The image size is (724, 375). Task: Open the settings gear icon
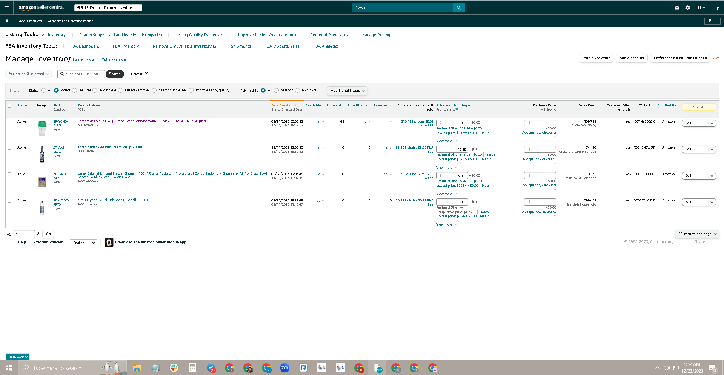pyautogui.click(x=687, y=8)
